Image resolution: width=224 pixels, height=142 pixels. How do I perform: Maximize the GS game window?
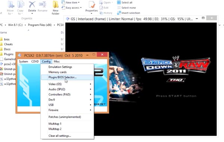click(x=203, y=18)
